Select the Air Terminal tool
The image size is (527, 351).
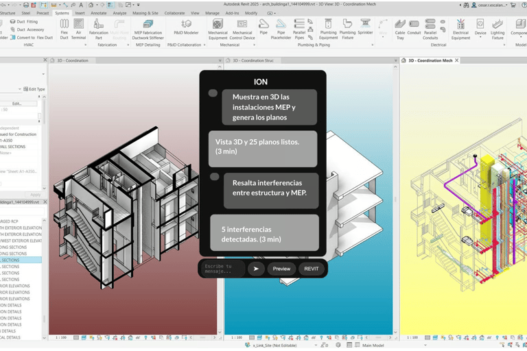coord(79,29)
